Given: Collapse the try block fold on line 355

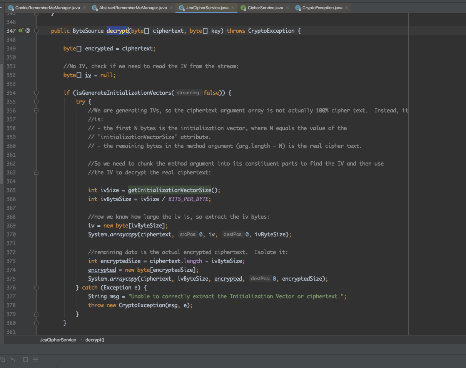Looking at the screenshot, I should [36, 102].
